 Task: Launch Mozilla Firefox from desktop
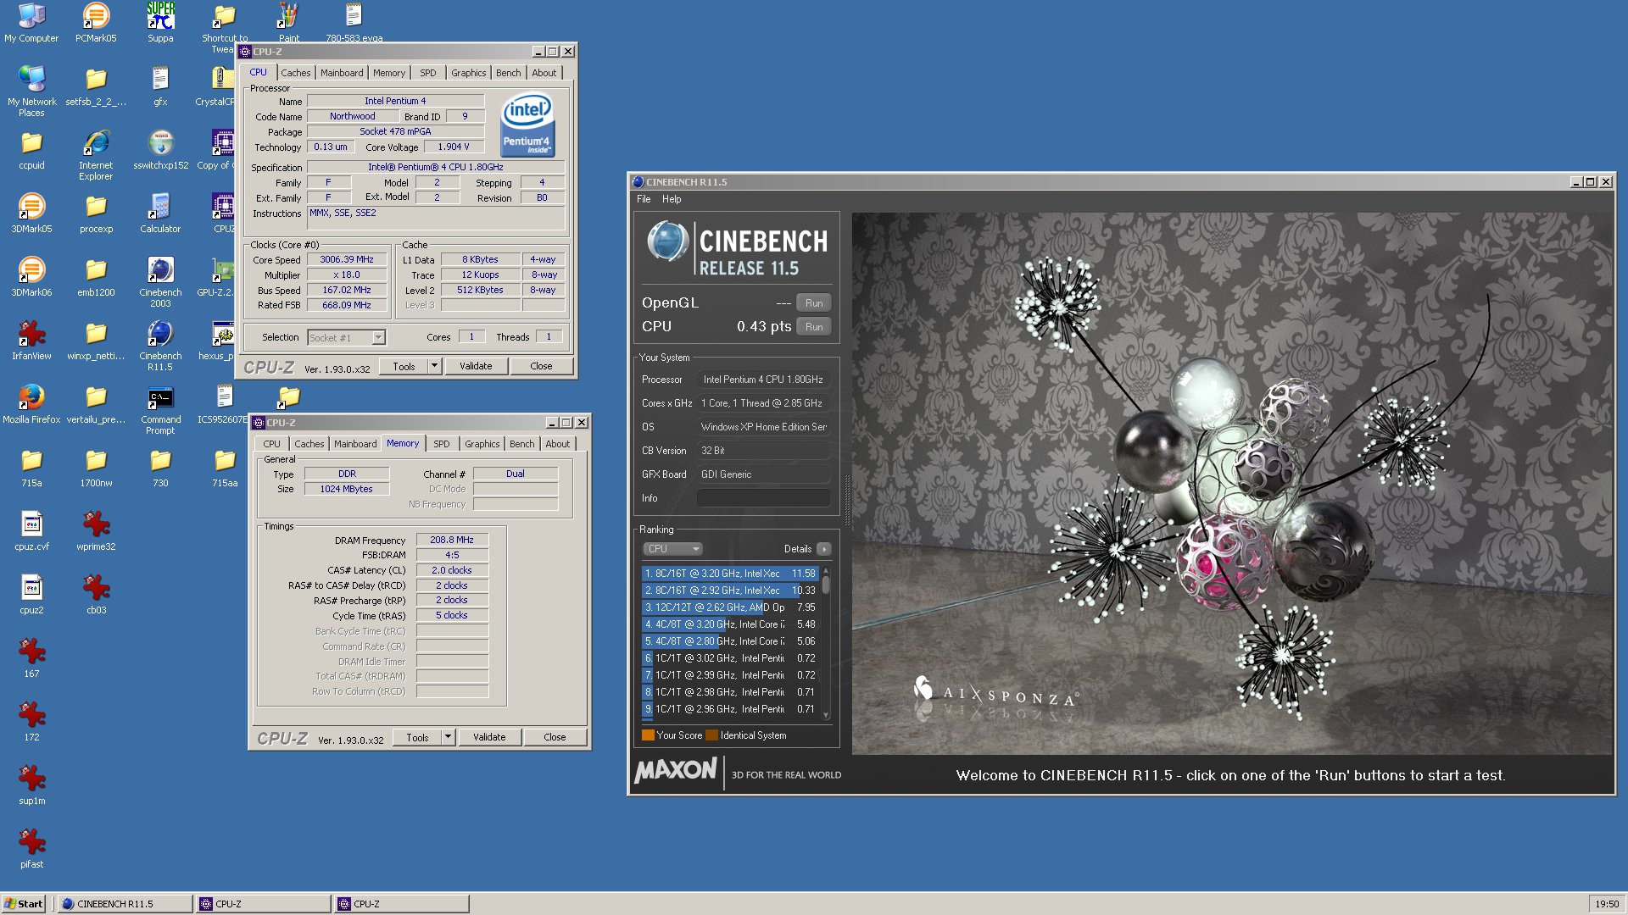click(x=31, y=404)
